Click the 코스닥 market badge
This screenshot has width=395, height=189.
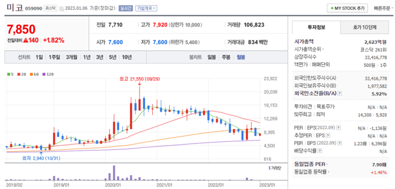click(x=51, y=8)
